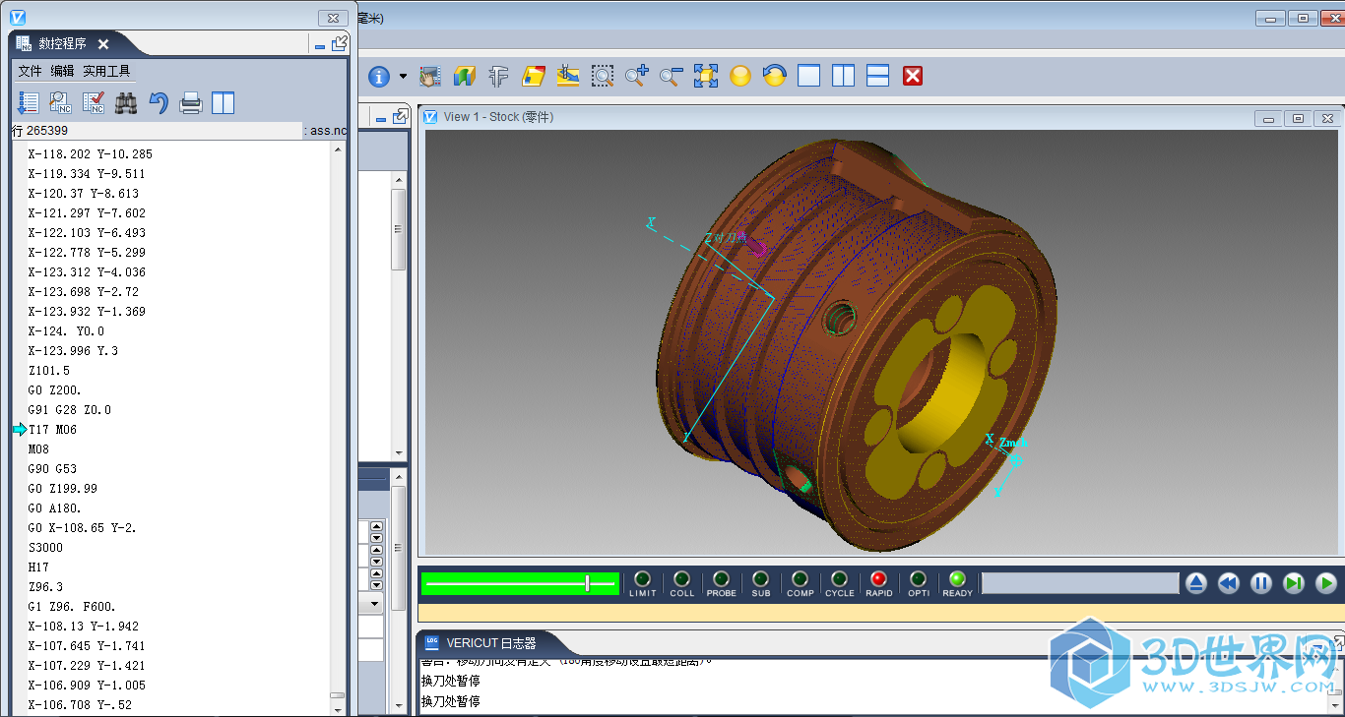Select the line G91 G28 Z0.0

pyautogui.click(x=69, y=410)
